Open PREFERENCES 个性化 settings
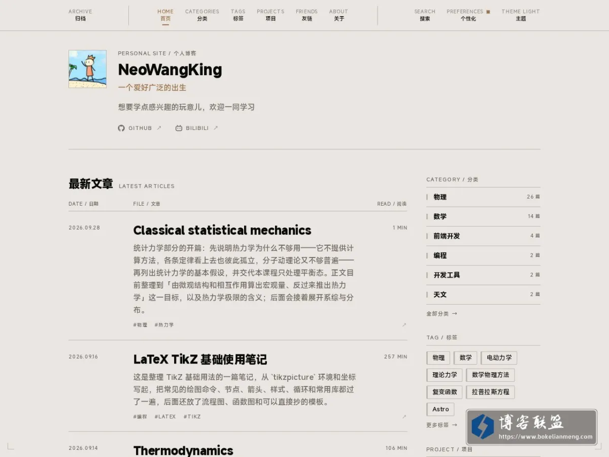This screenshot has width=609, height=457. coord(468,15)
